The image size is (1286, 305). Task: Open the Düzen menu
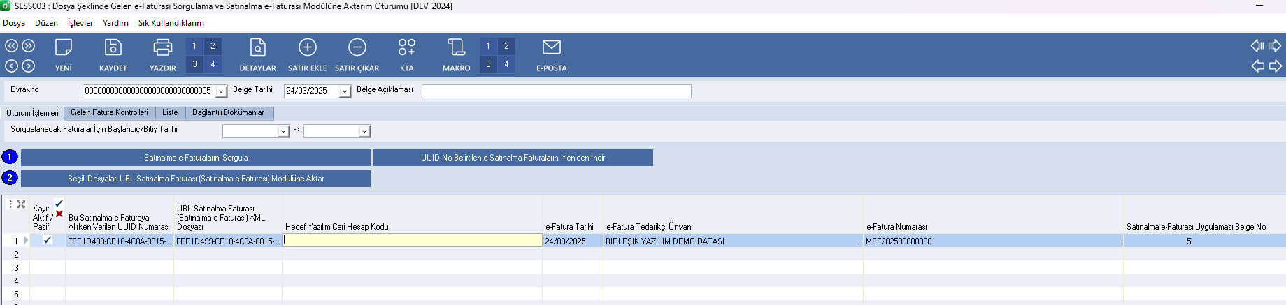(46, 23)
